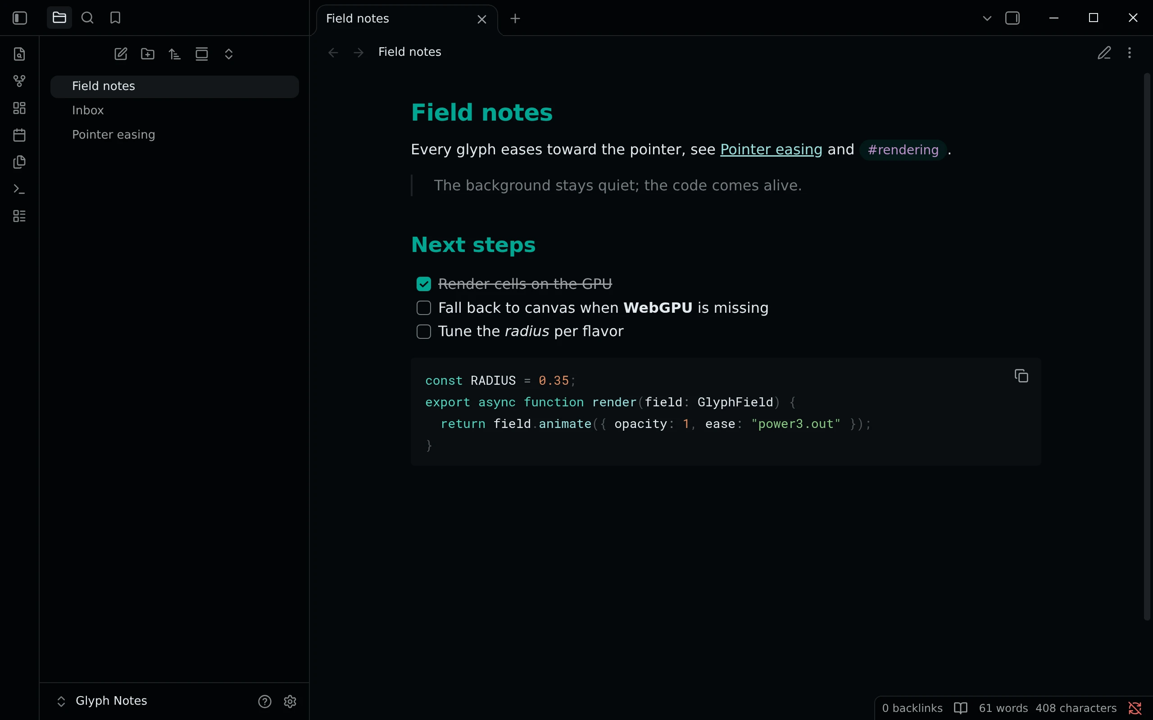Viewport: 1153px width, 720px height.
Task: Click the #rendering tag
Action: (x=903, y=150)
